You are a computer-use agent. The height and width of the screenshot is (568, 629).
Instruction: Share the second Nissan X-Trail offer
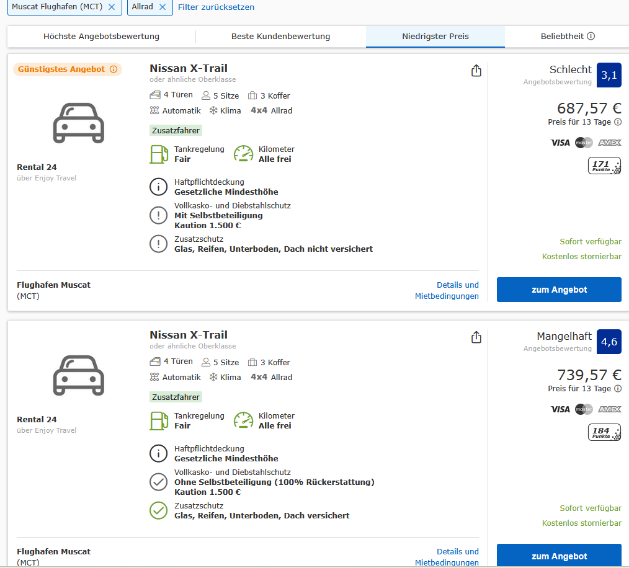tap(476, 337)
